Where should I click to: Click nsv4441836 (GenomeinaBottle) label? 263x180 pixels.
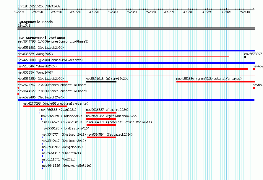[67, 166]
